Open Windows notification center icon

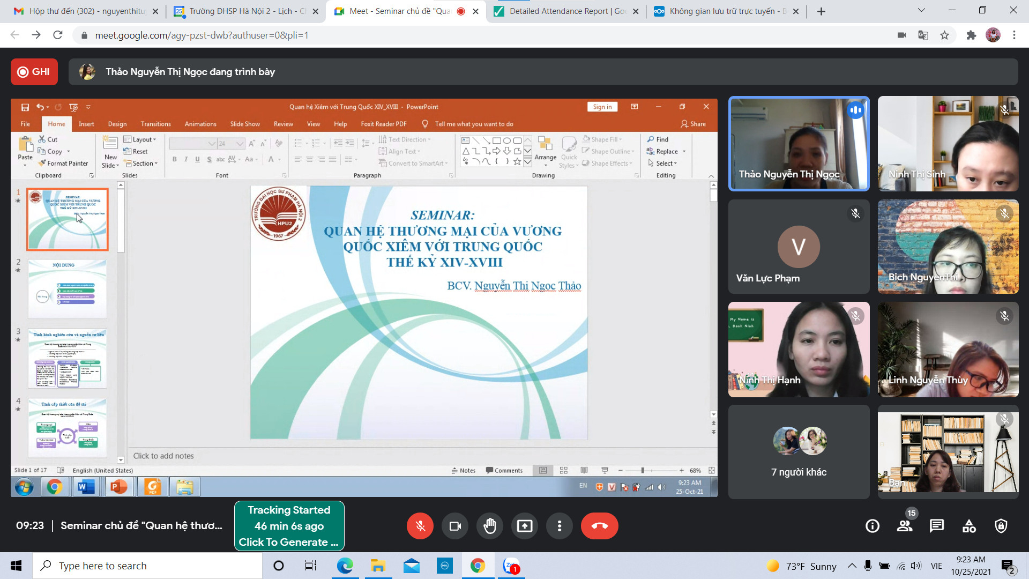pos(1008,566)
